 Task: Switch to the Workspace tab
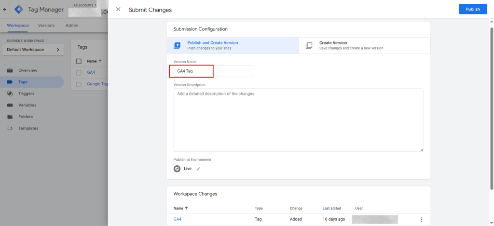pos(18,26)
